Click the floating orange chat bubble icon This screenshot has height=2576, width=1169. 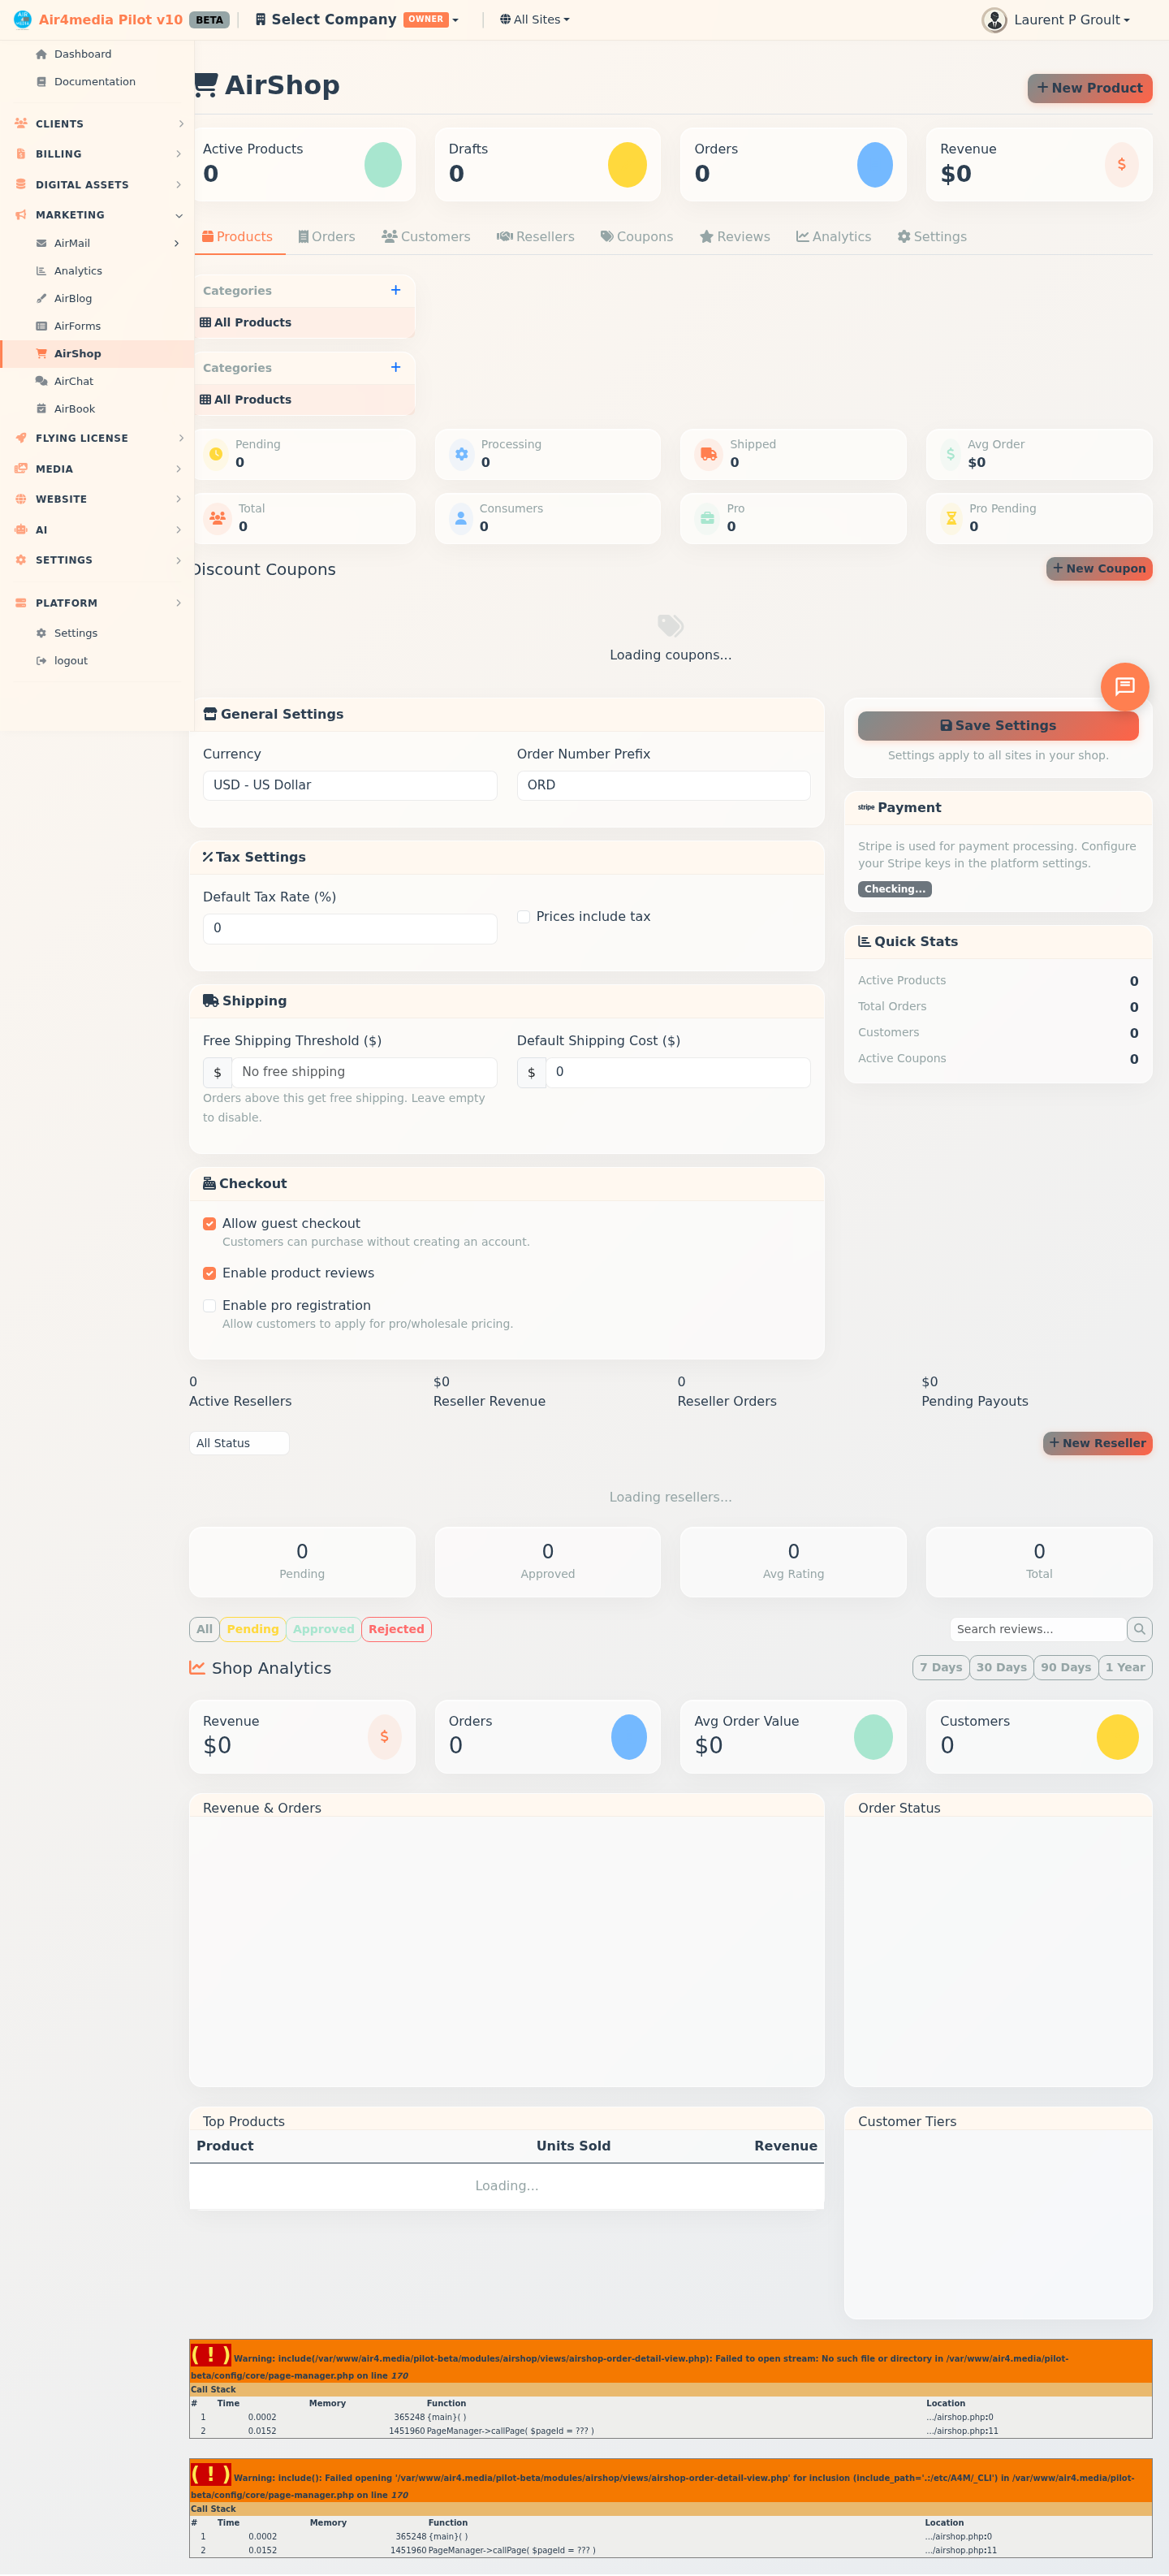point(1124,687)
